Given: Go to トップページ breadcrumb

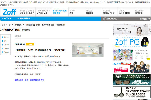Looking at the screenshot, I should tap(5, 25).
